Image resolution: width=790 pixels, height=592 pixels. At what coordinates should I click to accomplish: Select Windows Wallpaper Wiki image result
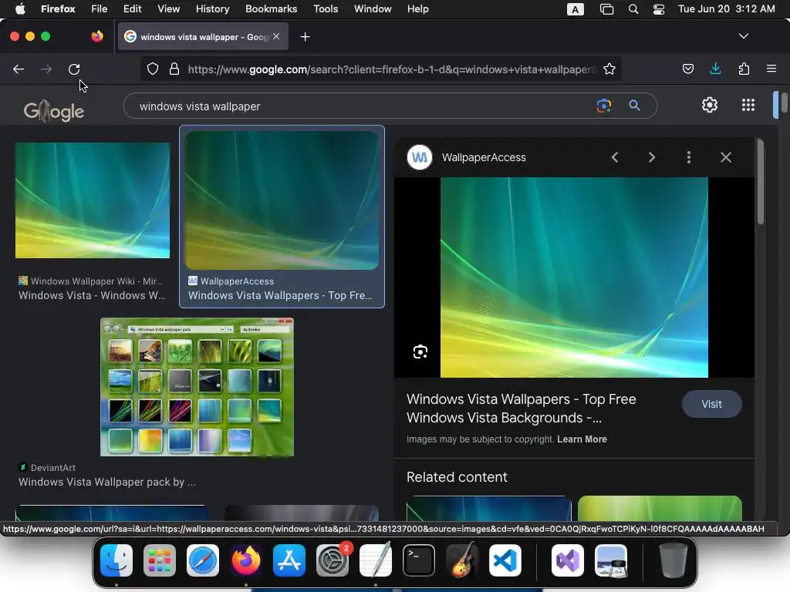pyautogui.click(x=93, y=200)
